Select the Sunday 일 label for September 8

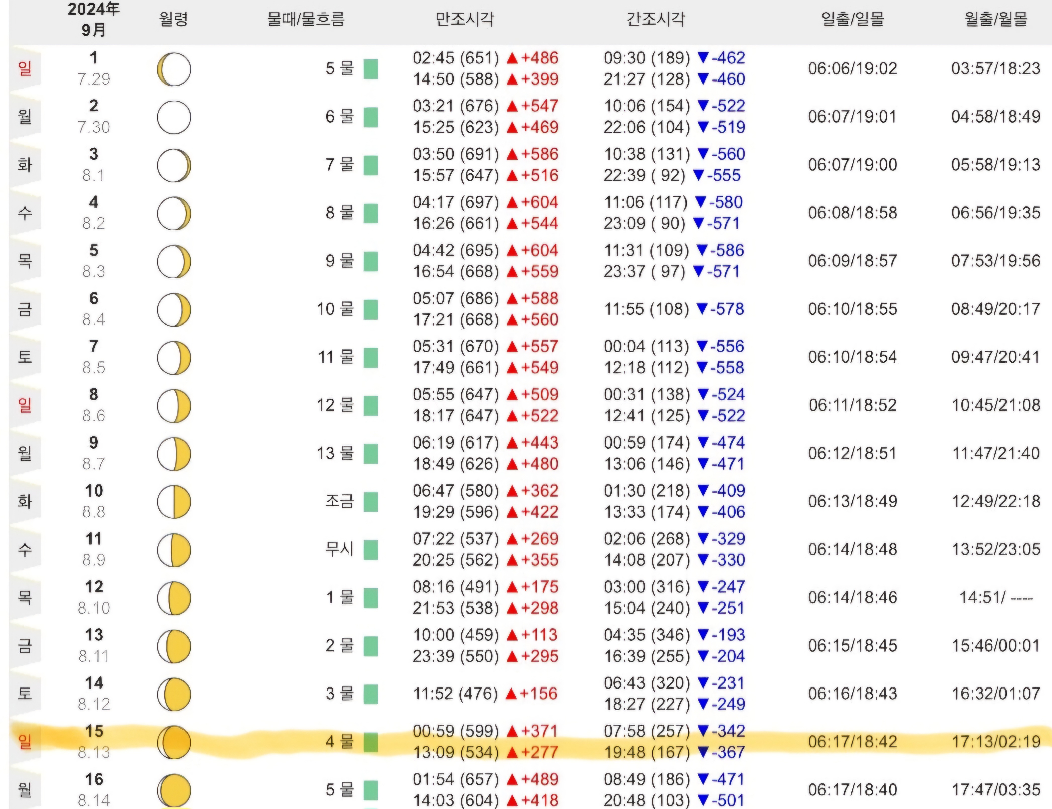coord(25,405)
